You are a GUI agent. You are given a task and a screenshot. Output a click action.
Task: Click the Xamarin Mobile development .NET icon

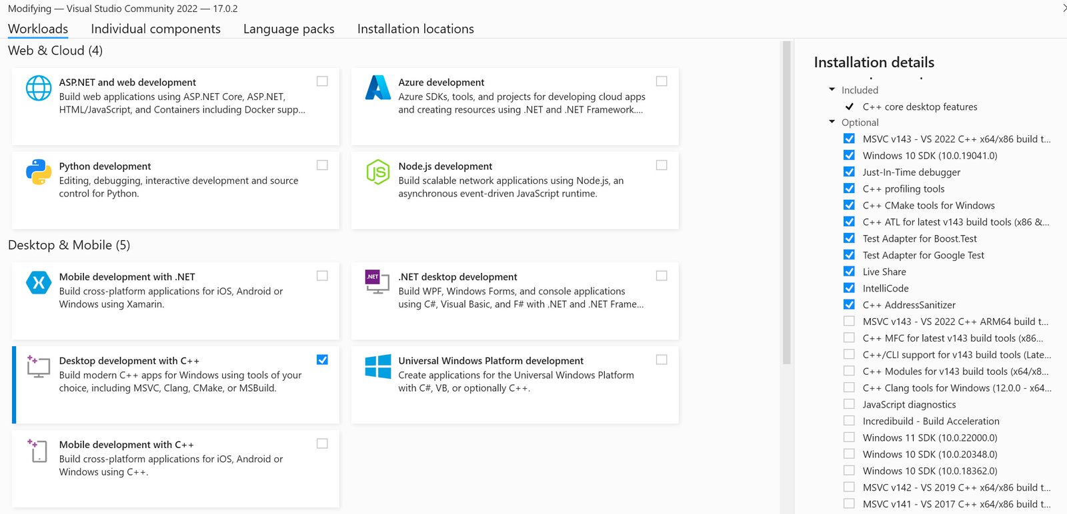click(x=39, y=282)
